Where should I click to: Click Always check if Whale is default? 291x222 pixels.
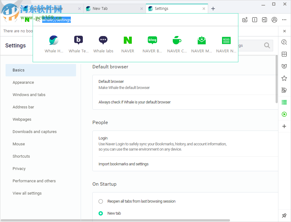coord(185,102)
